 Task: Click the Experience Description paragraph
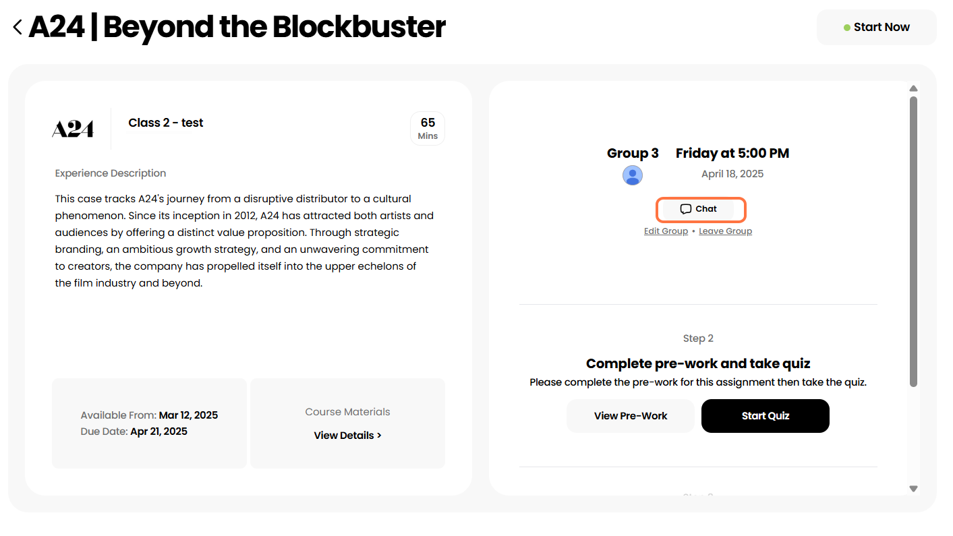[x=243, y=241]
